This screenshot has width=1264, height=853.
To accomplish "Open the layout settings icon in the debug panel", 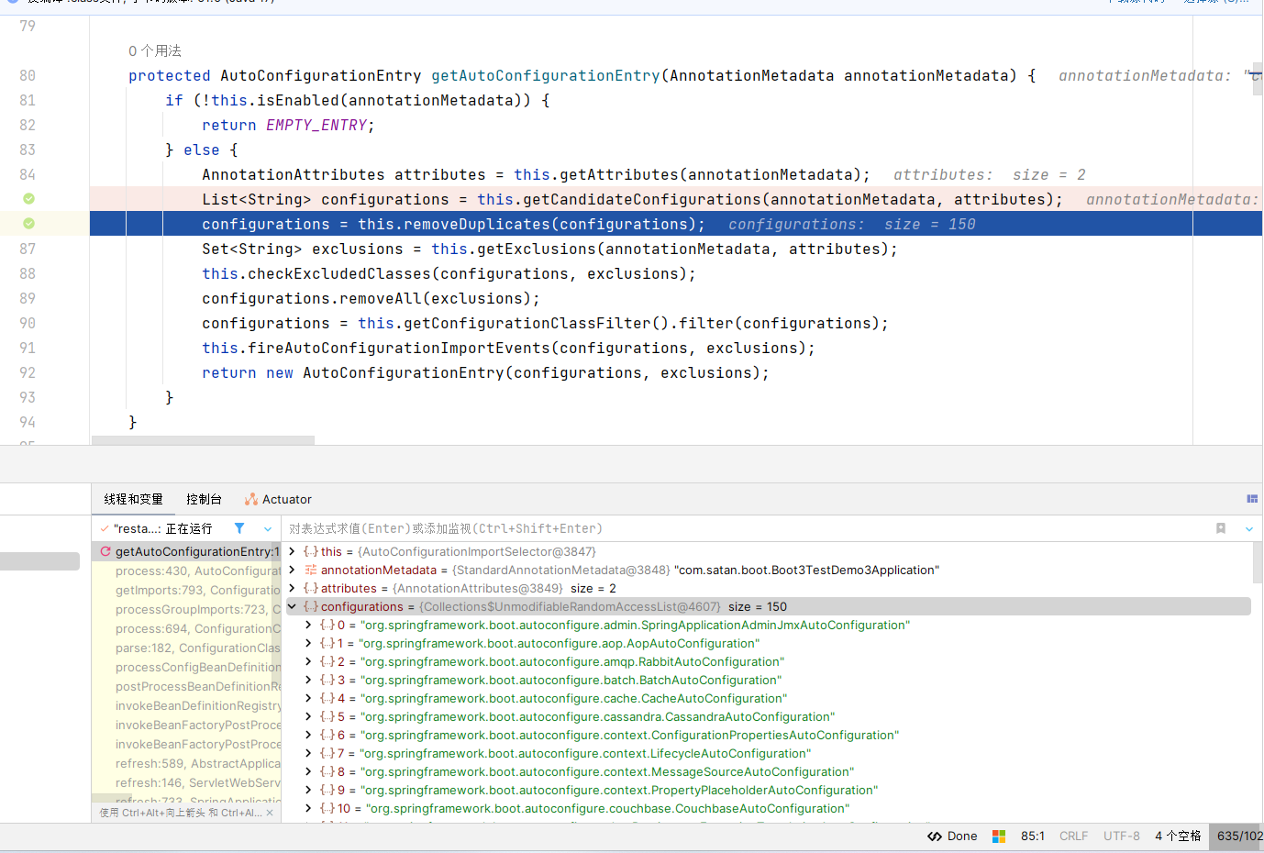I will click(1252, 499).
